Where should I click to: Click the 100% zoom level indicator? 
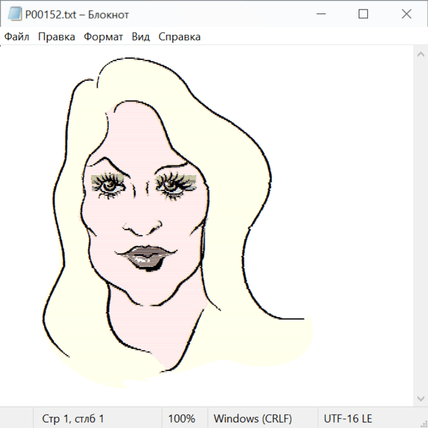point(182,419)
